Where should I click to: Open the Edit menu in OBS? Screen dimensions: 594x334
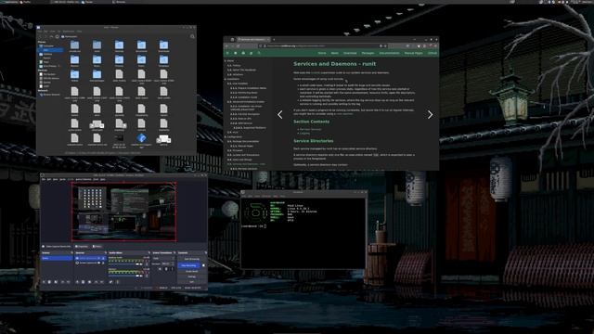click(49, 179)
